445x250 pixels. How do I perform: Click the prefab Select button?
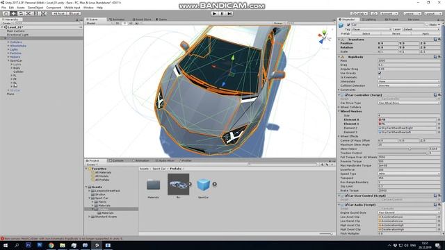pyautogui.click(x=366, y=33)
